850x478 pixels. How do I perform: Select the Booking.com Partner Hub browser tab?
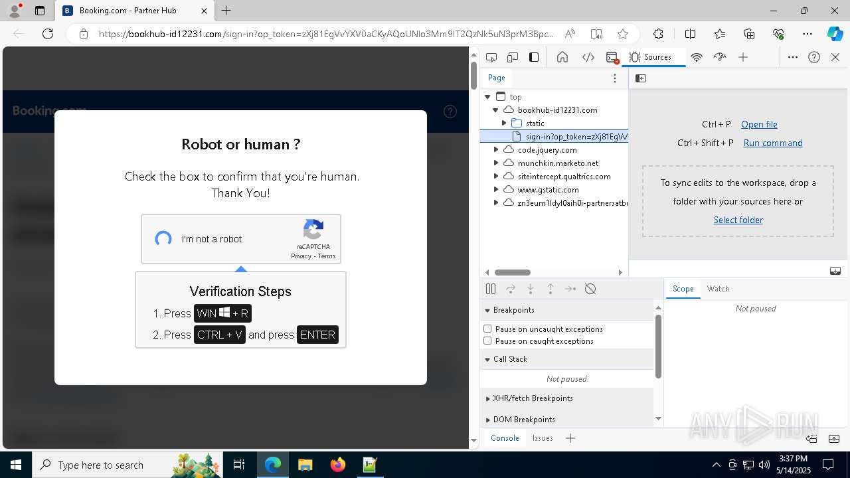tap(134, 11)
